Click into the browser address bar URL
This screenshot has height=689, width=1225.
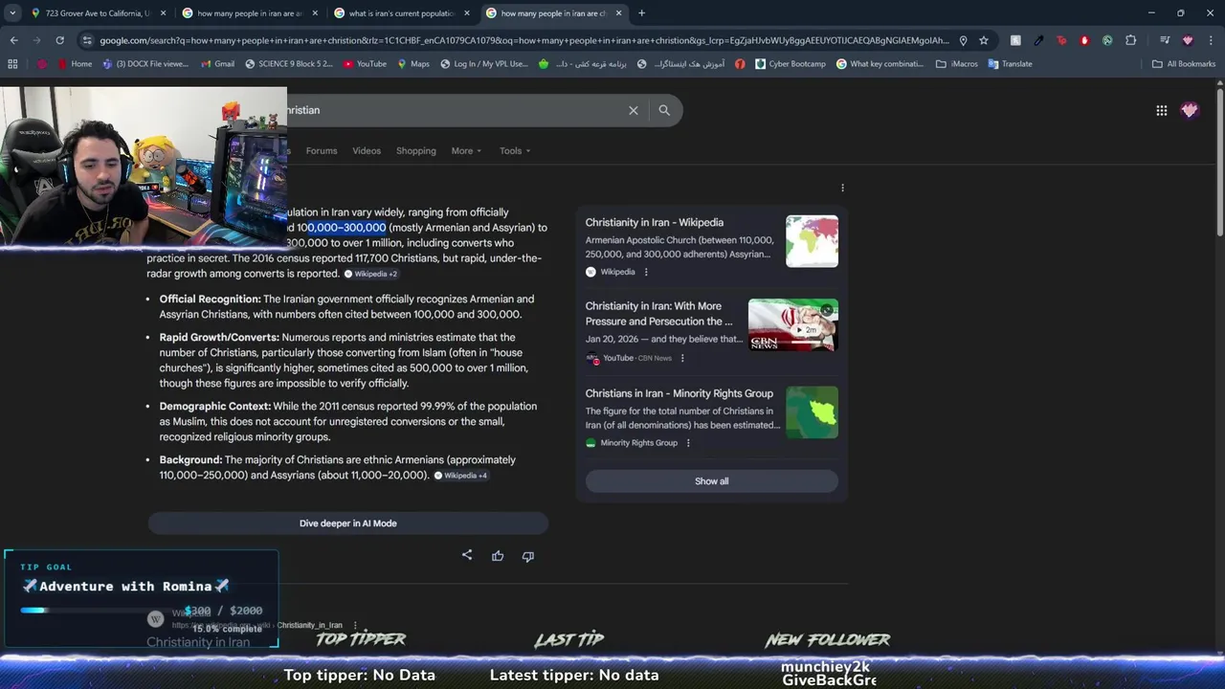click(523, 40)
